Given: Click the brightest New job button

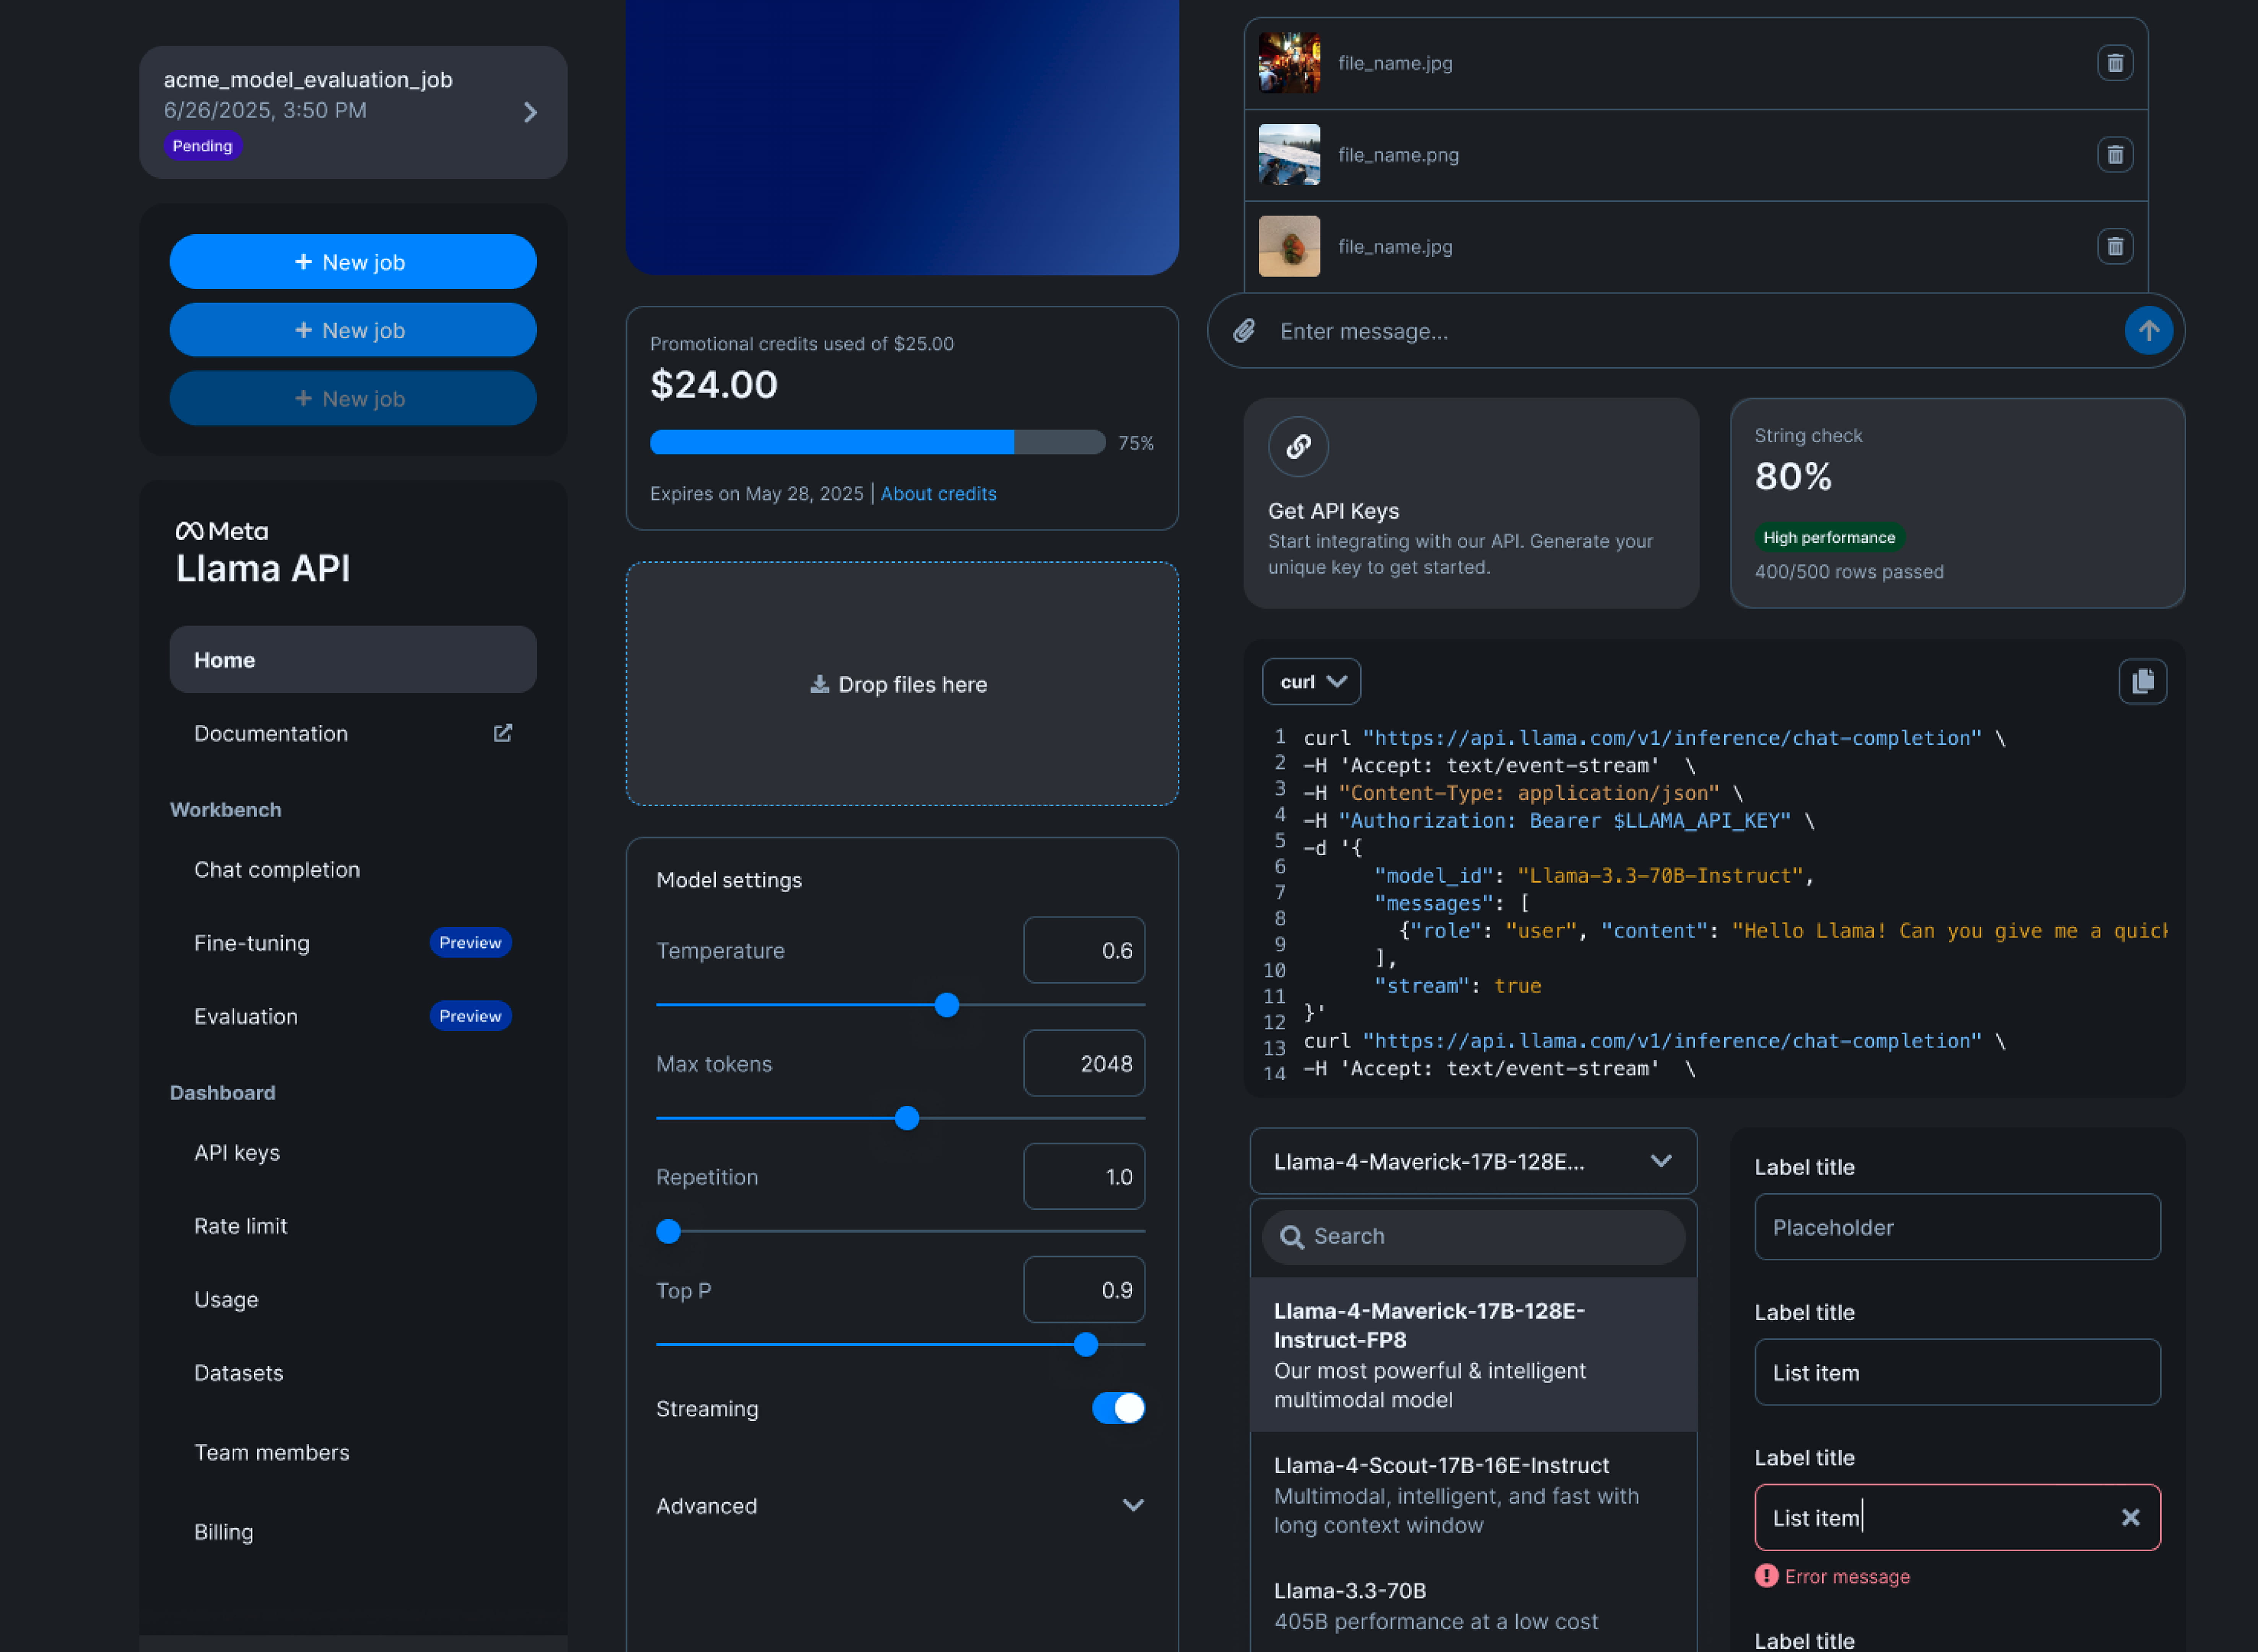Looking at the screenshot, I should coord(353,262).
